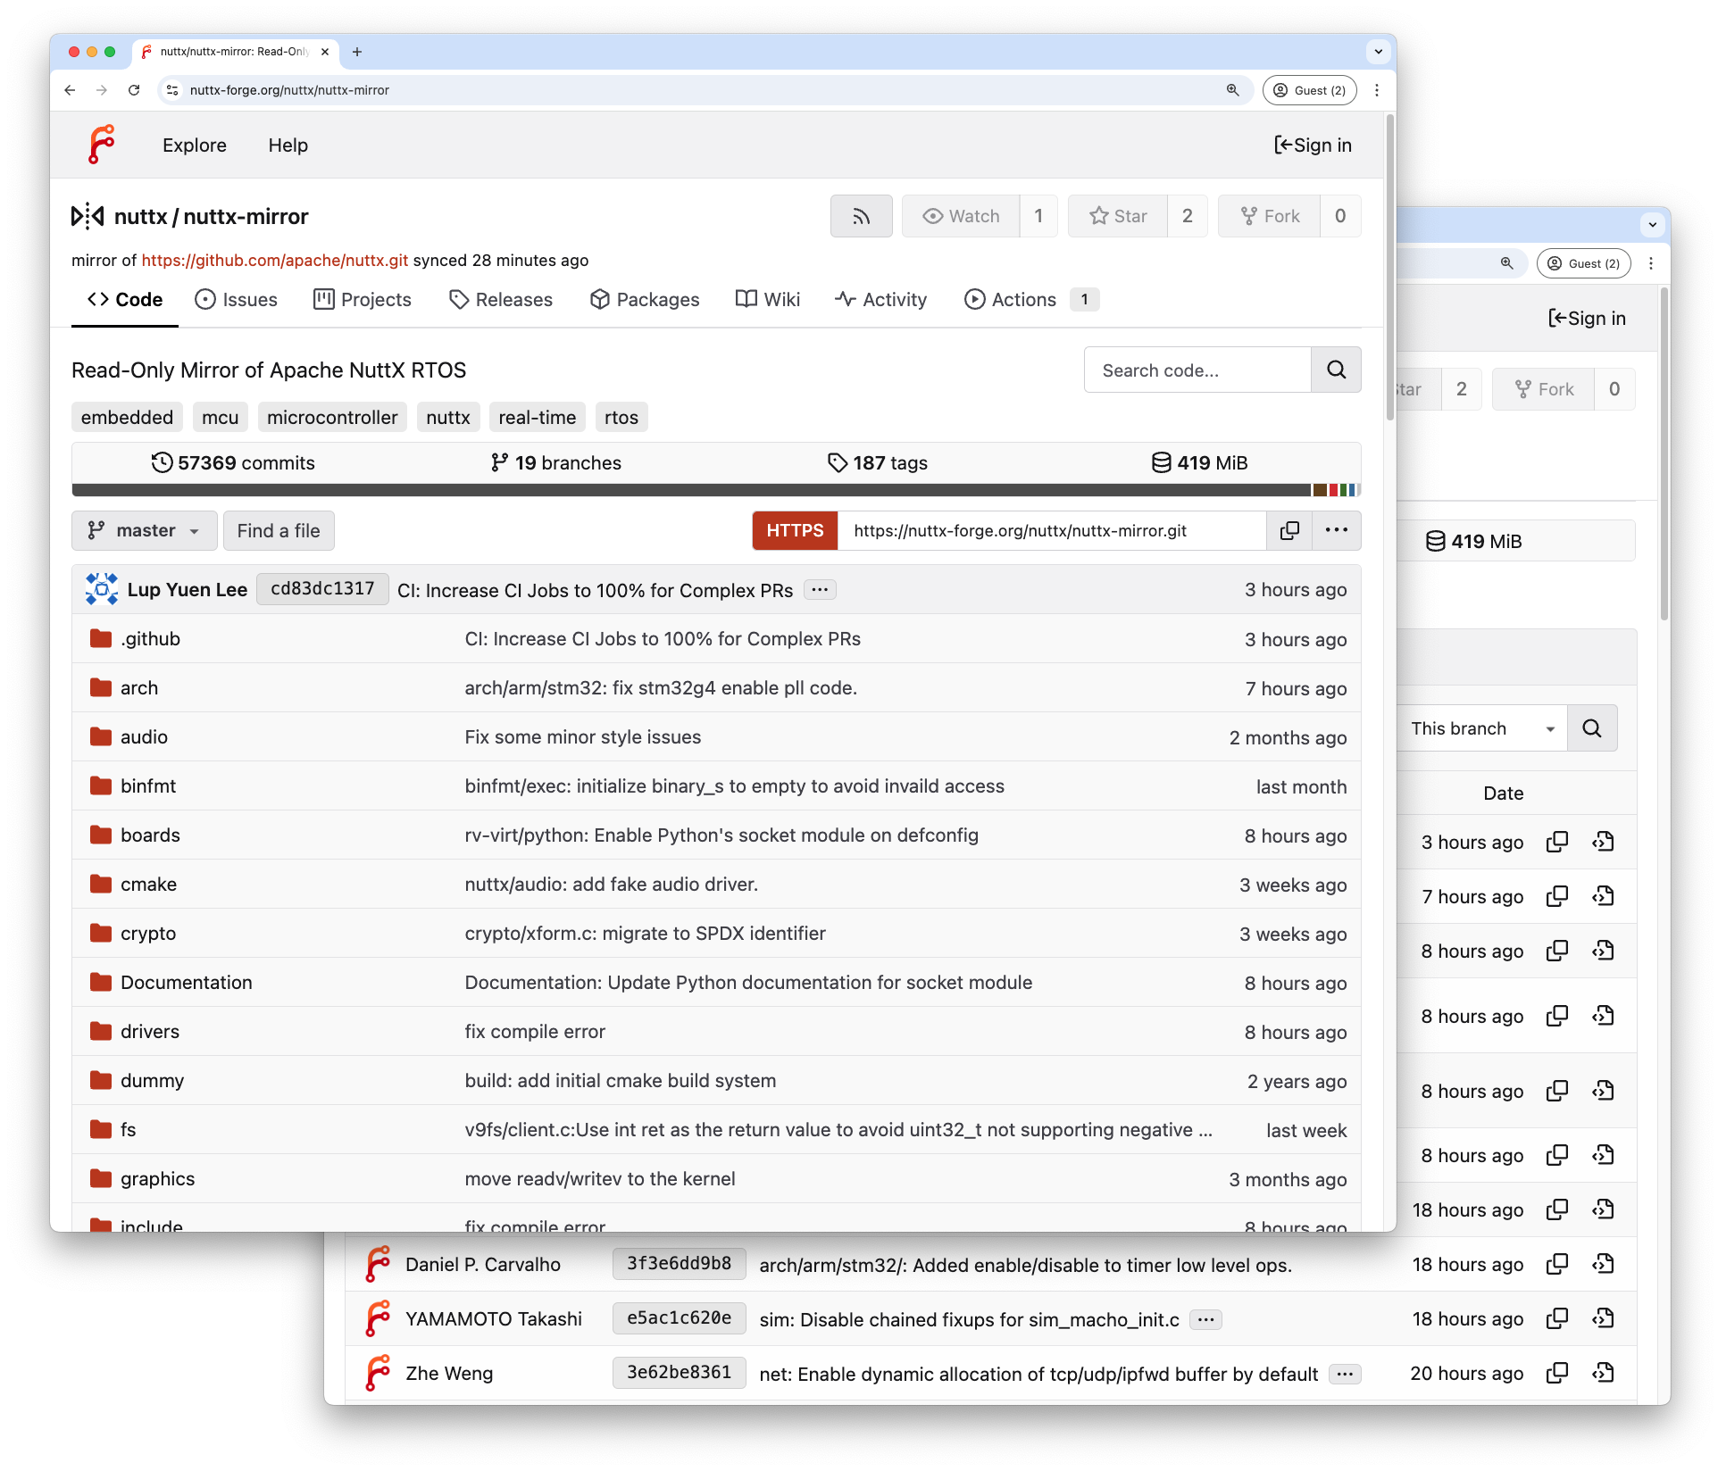Select the rtos topic tag

621,418
